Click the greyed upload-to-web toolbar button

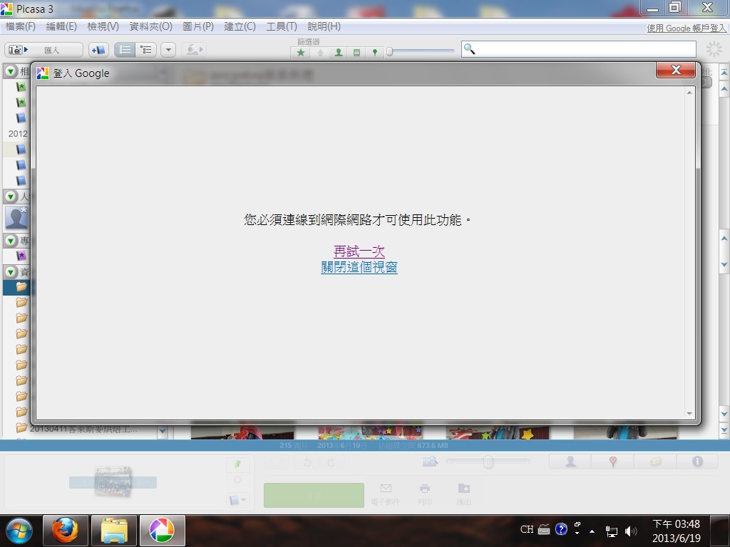[194, 50]
